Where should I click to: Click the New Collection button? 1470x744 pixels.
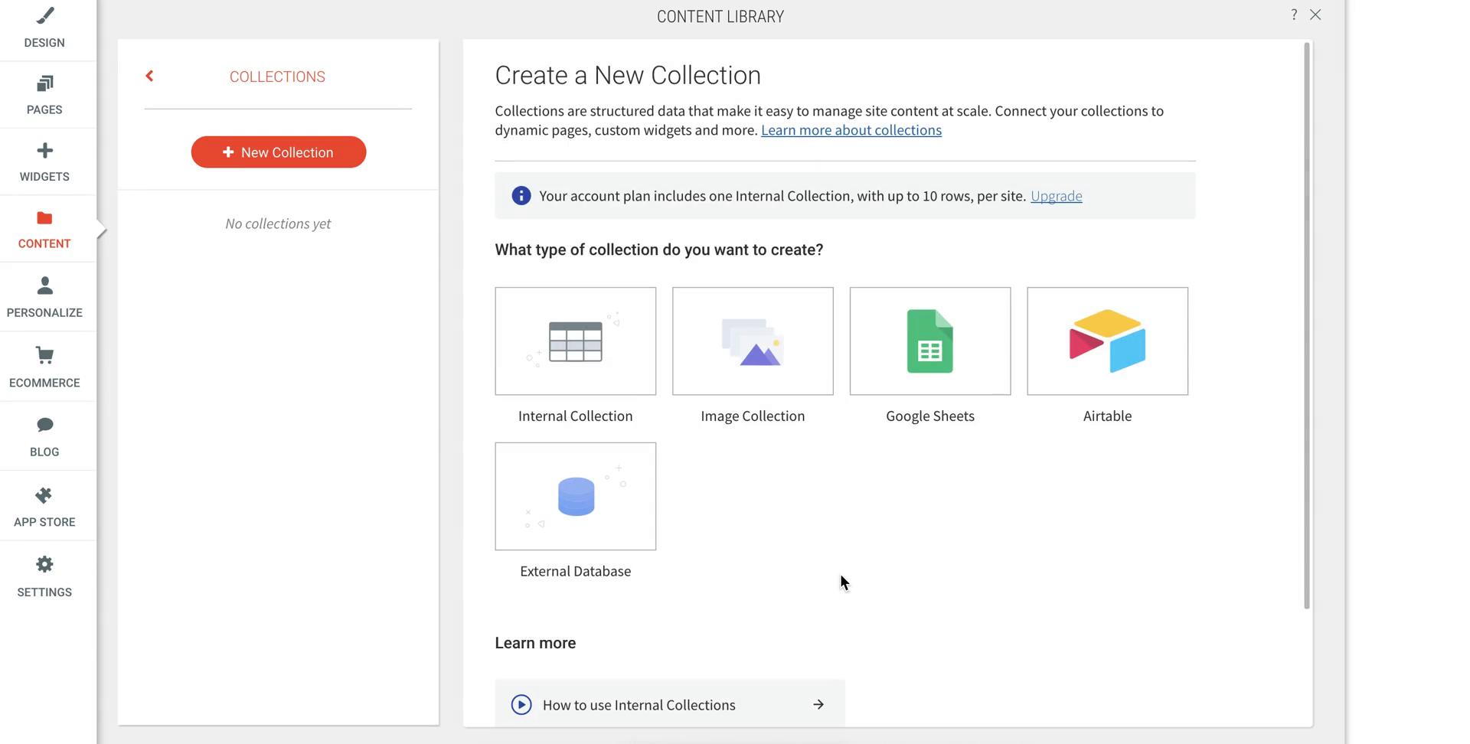coord(279,152)
